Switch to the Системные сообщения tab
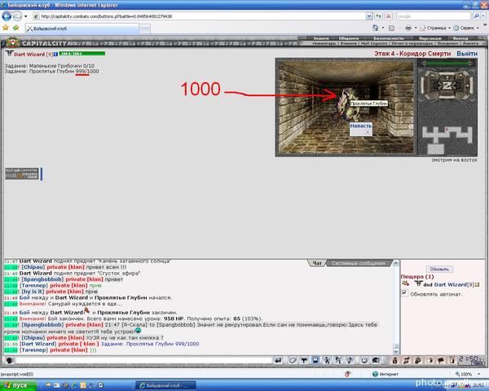The height and width of the screenshot is (391, 489). point(359,263)
